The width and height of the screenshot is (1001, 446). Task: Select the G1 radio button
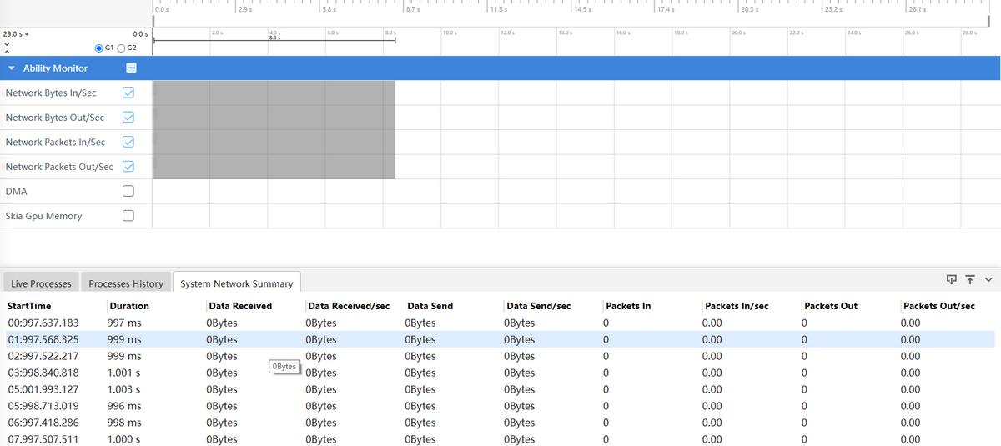(99, 48)
